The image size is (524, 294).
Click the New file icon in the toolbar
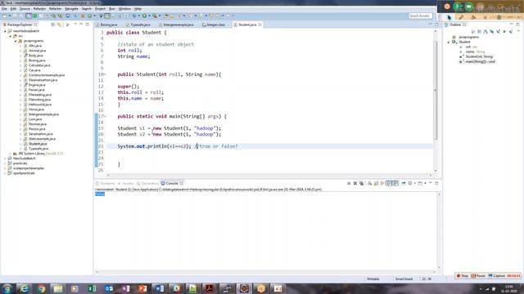[5, 16]
